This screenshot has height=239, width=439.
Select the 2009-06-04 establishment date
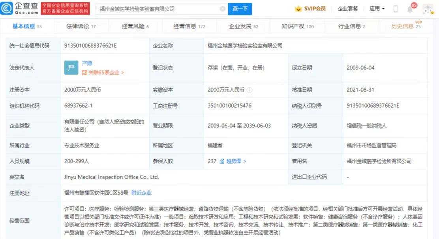coord(360,68)
